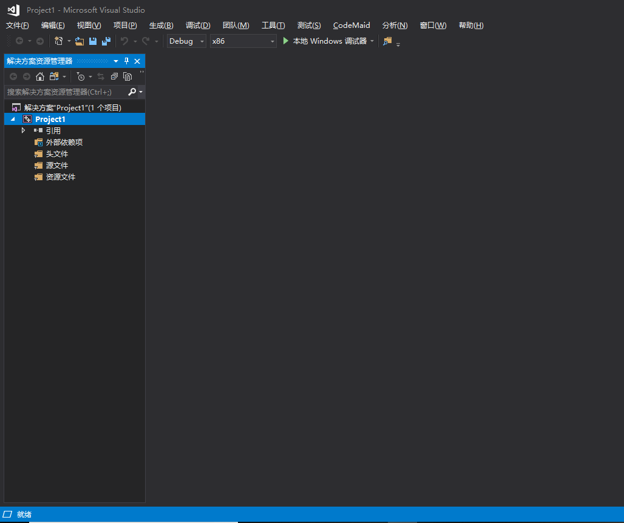
Task: Open the 编辑(E) menu
Action: (53, 25)
